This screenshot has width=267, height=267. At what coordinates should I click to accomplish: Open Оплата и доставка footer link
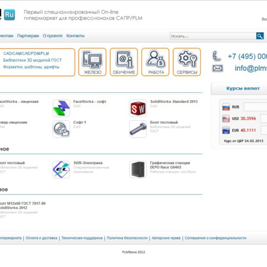[42, 238]
